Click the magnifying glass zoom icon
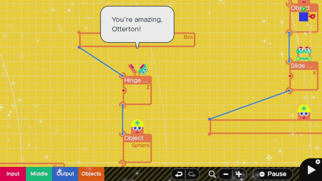Image resolution: width=322 pixels, height=181 pixels. (212, 174)
